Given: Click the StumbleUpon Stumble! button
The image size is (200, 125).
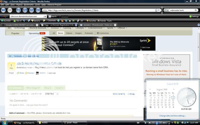Looking at the screenshot, I should tap(6, 21).
